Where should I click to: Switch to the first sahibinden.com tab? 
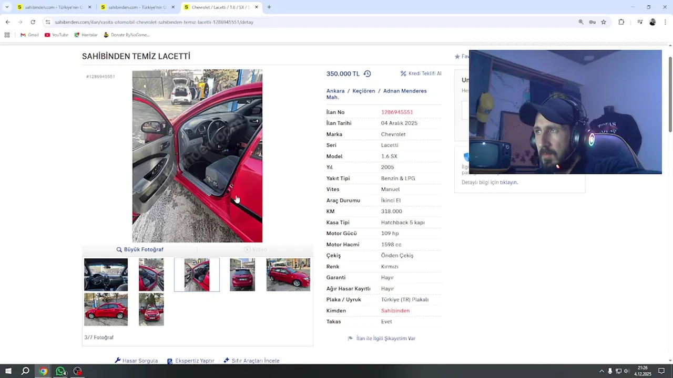click(x=54, y=7)
